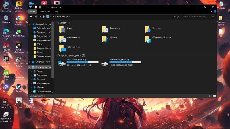Collapse the Устройства и диски group
The width and height of the screenshot is (230, 129).
point(57,55)
